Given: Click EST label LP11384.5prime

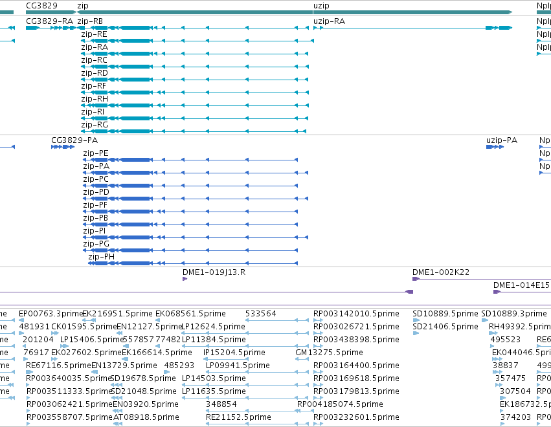Looking at the screenshot, I should (x=214, y=340).
